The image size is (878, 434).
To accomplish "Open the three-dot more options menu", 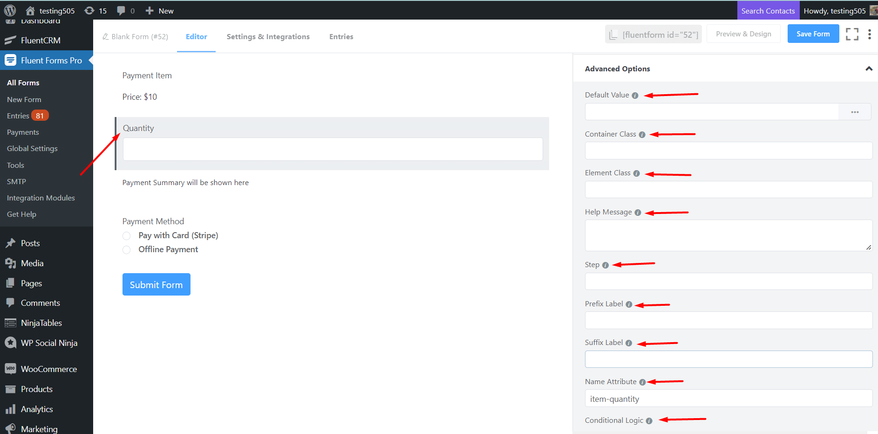I will point(869,34).
